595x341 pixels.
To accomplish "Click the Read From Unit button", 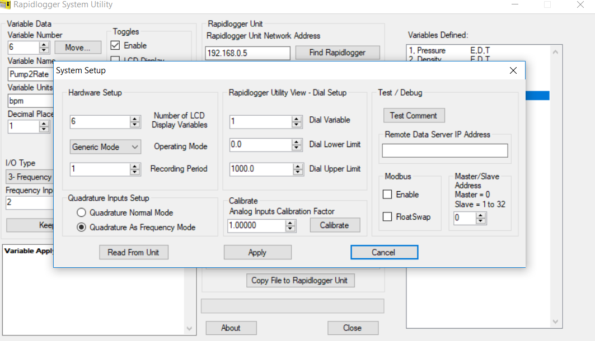I will 133,253.
